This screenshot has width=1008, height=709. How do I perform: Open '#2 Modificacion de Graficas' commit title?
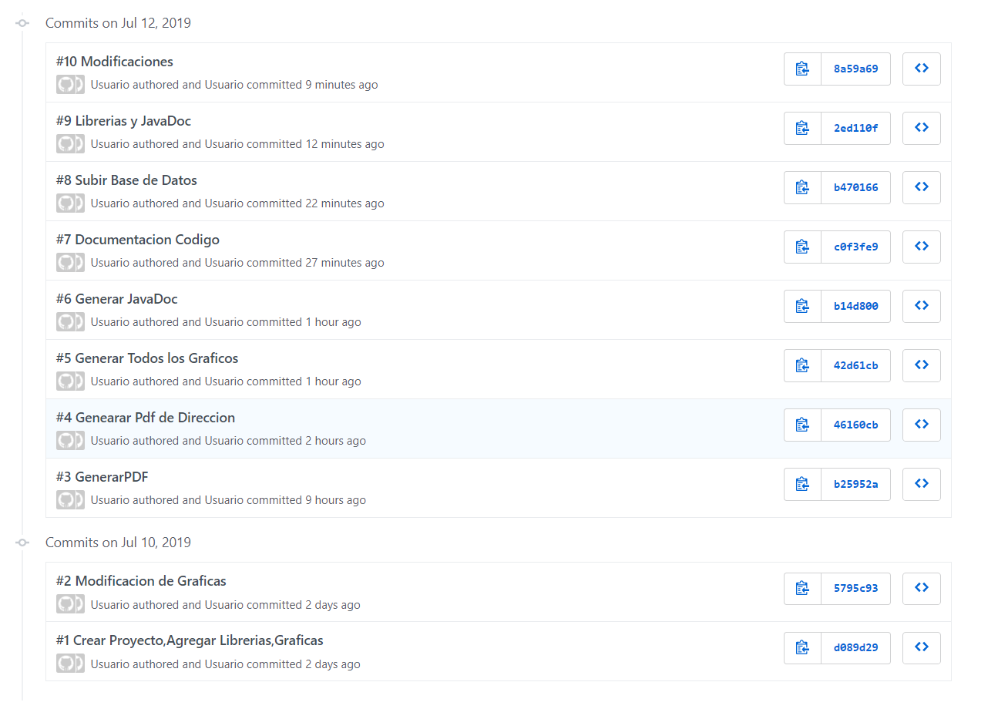141,581
